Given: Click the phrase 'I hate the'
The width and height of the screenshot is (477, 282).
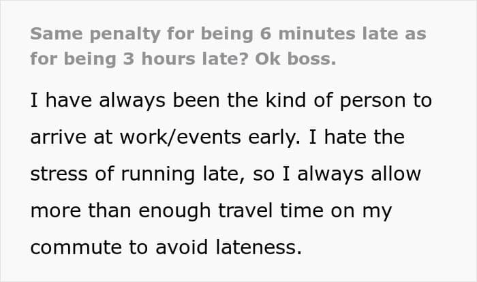Looking at the screenshot, I should click(356, 137).
